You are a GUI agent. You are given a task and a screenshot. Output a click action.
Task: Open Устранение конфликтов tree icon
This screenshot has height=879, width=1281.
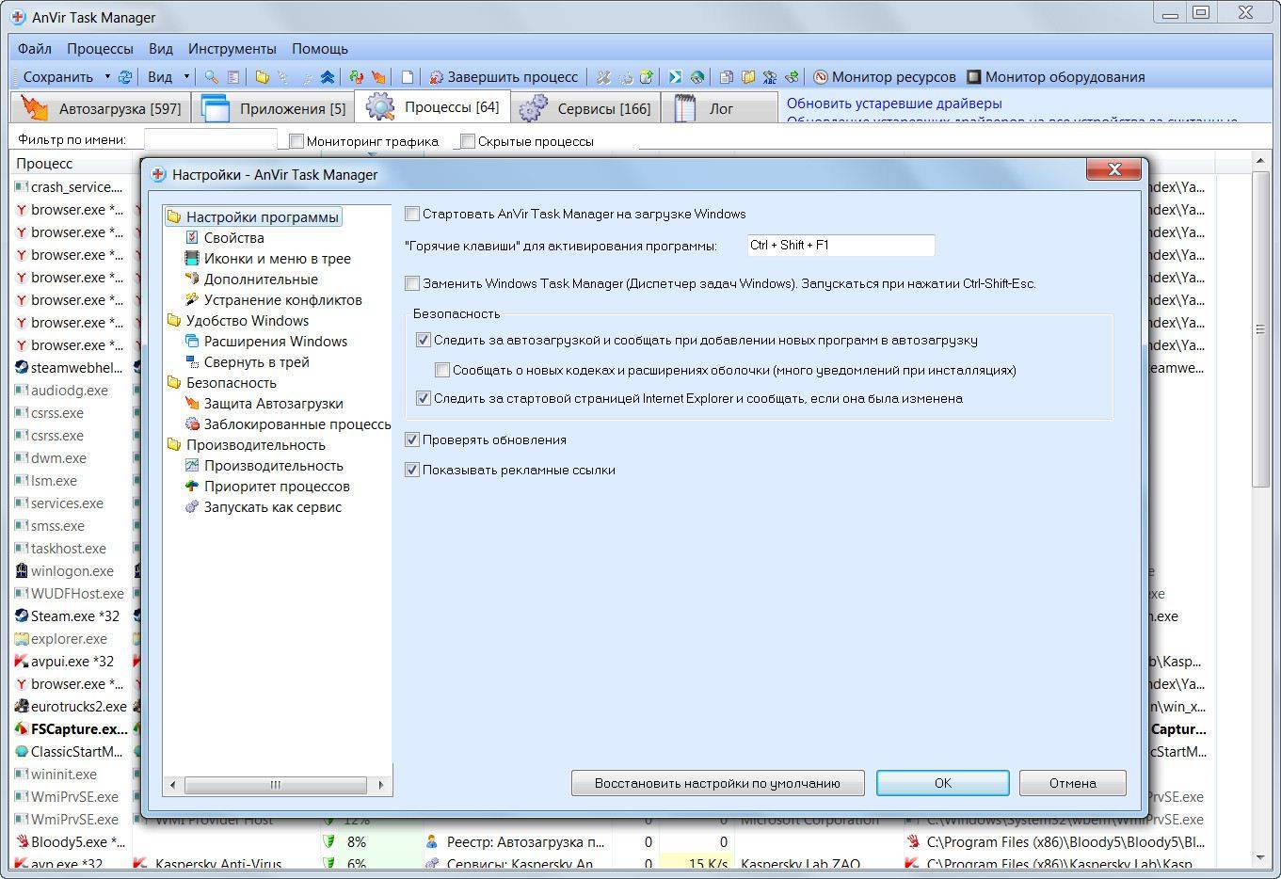coord(192,300)
